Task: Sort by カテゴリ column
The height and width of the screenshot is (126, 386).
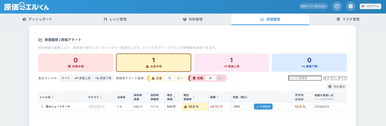Action: point(95,97)
